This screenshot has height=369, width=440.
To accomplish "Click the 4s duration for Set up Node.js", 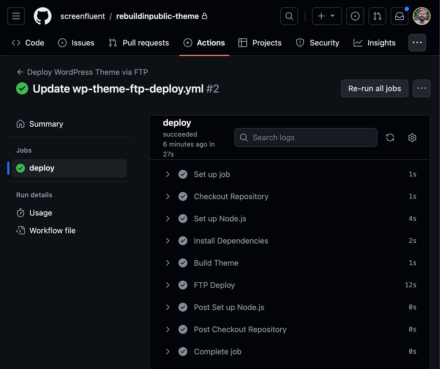I will click(x=413, y=219).
